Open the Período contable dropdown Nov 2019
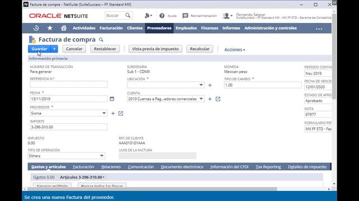This screenshot has height=201, width=359. pyautogui.click(x=318, y=73)
